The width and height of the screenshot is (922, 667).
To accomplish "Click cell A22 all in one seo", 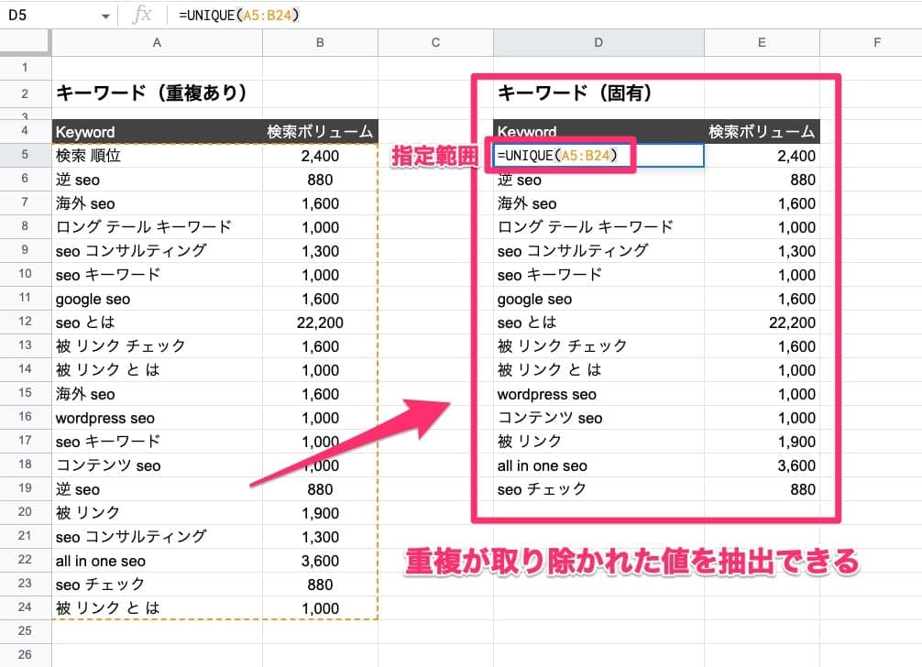I will (x=157, y=561).
